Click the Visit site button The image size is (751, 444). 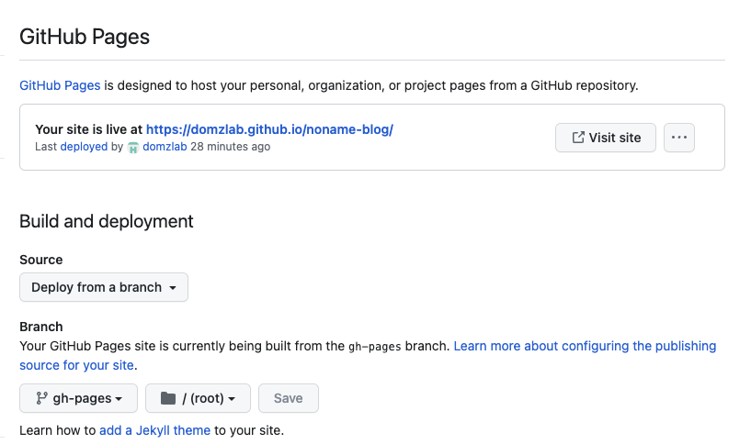tap(606, 138)
